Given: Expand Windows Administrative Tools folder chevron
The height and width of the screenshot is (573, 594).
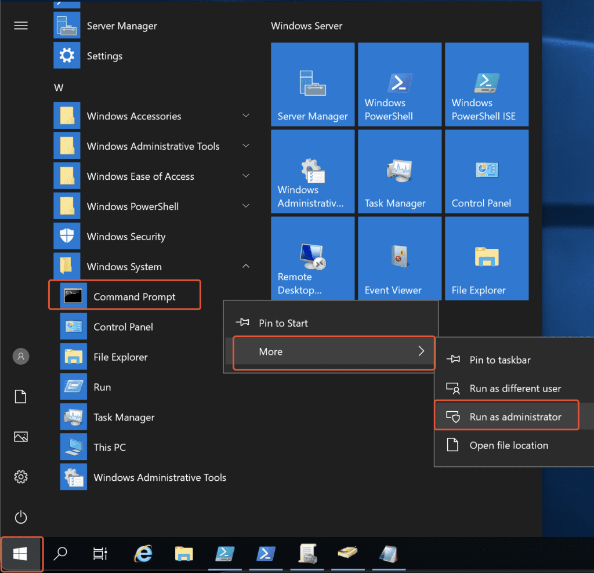Looking at the screenshot, I should [x=246, y=146].
